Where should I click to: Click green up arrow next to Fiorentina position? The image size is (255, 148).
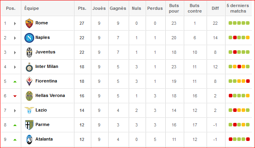15,82
